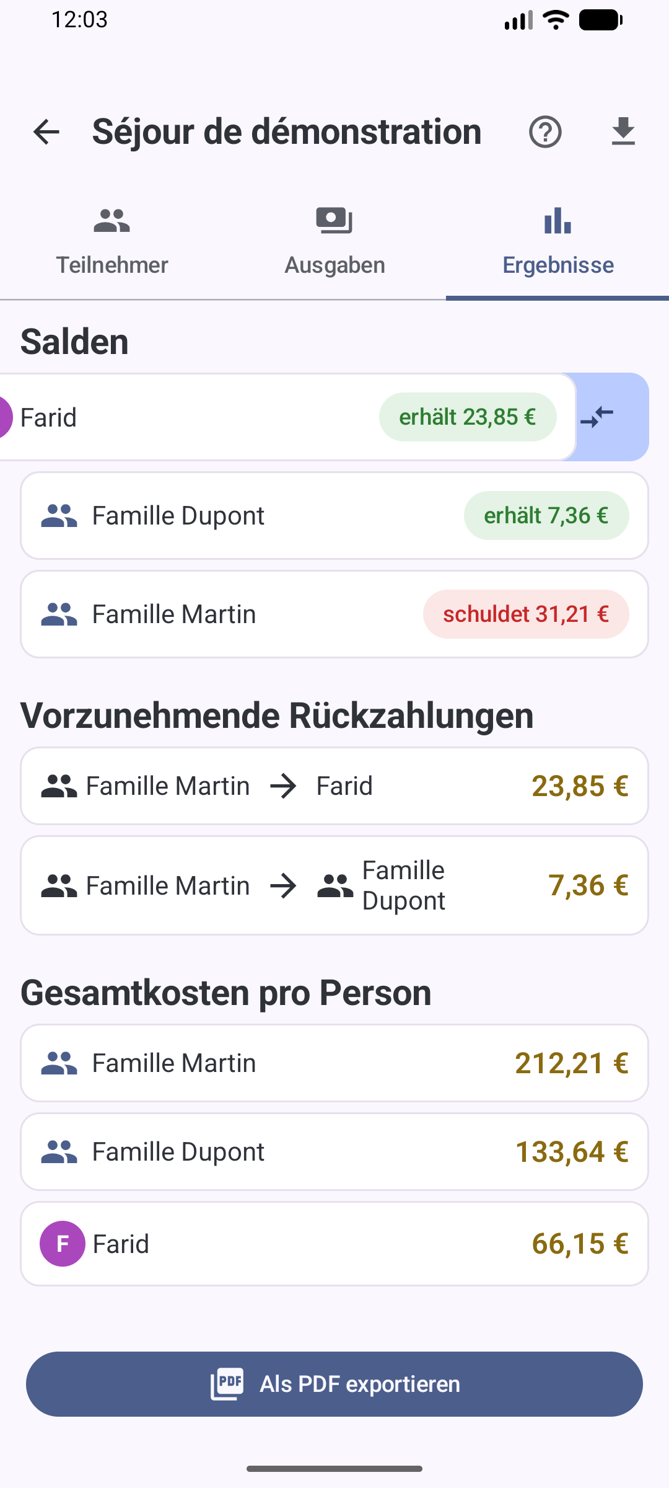Select the Ergebnisse tab label
The image size is (669, 1488).
[x=558, y=265]
